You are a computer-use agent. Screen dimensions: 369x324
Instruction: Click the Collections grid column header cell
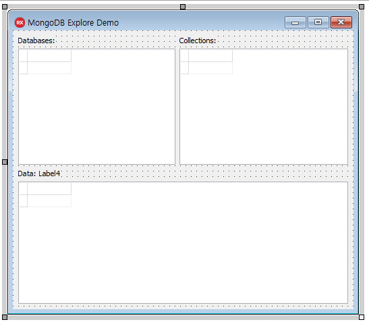(x=210, y=56)
